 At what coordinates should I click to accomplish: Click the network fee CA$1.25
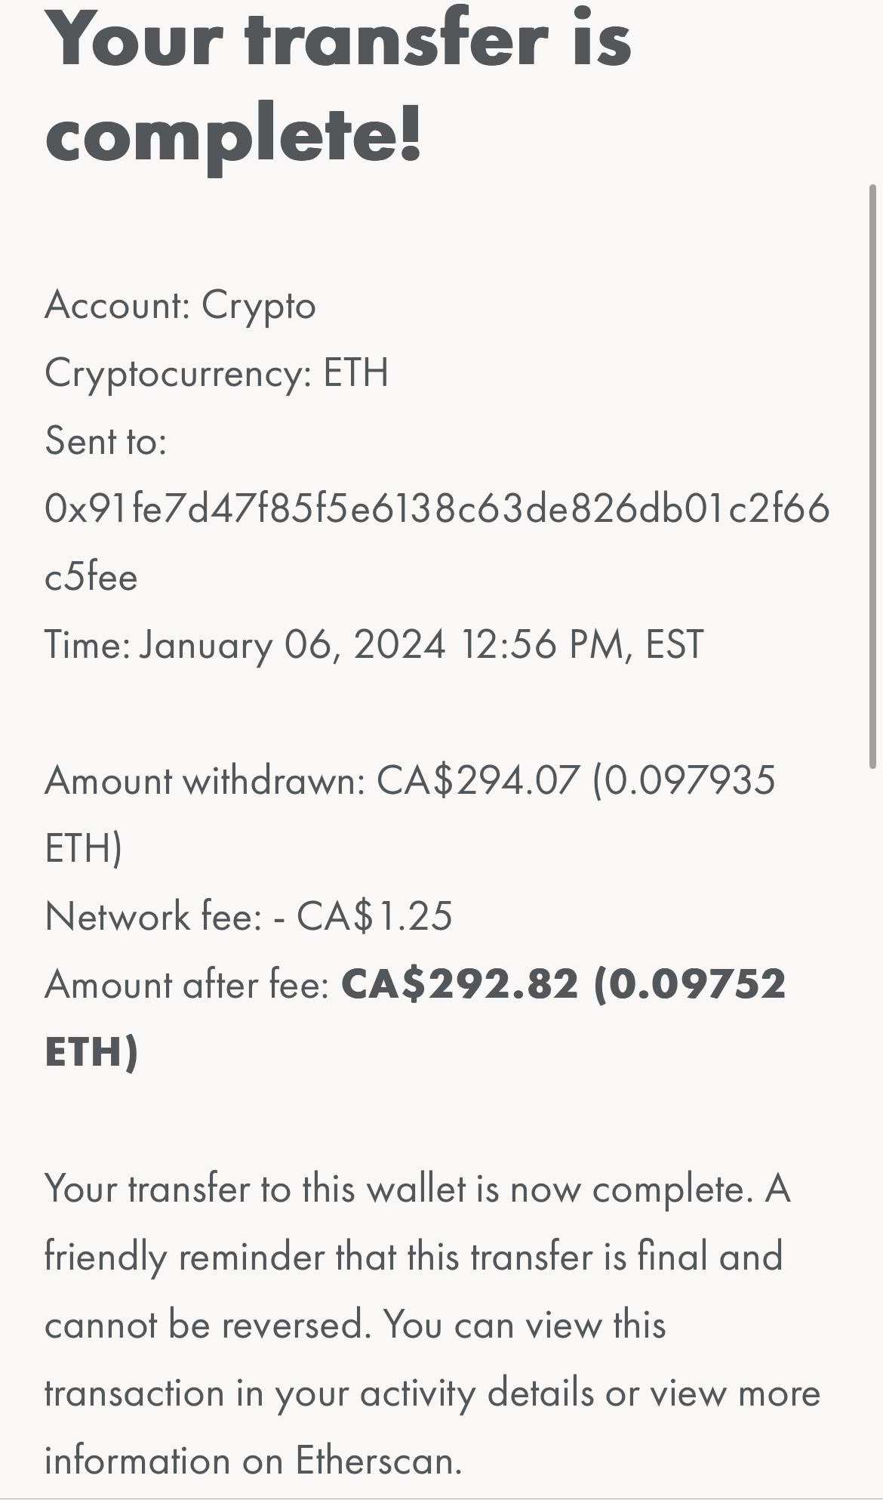pyautogui.click(x=374, y=916)
